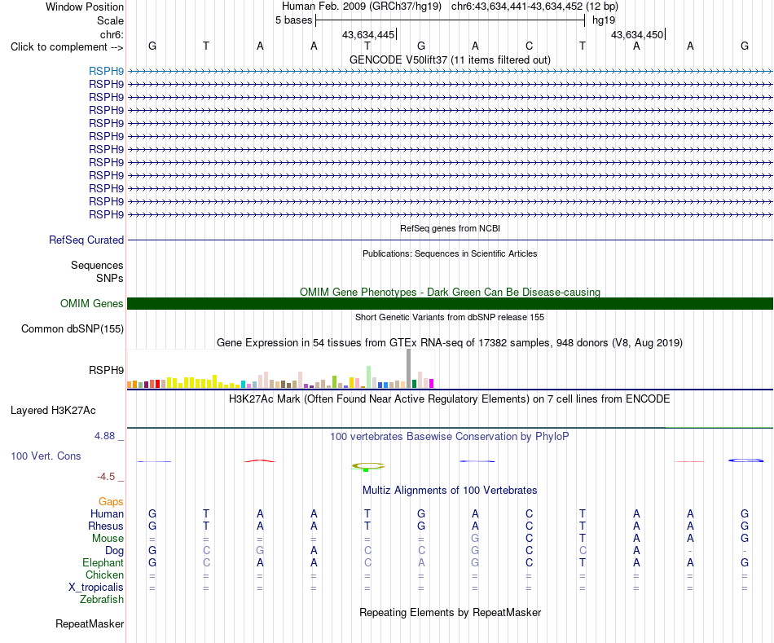Select the Rhesus species label

click(106, 526)
